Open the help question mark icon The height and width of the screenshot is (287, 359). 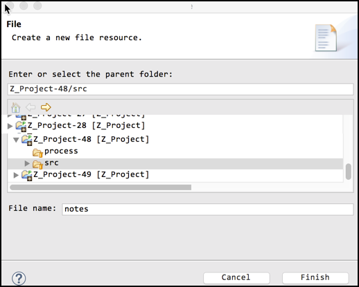pos(19,278)
